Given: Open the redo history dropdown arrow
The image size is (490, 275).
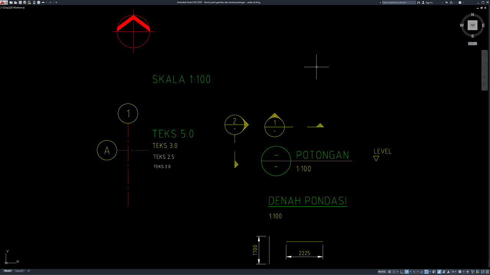Looking at the screenshot, I should tap(54, 2).
